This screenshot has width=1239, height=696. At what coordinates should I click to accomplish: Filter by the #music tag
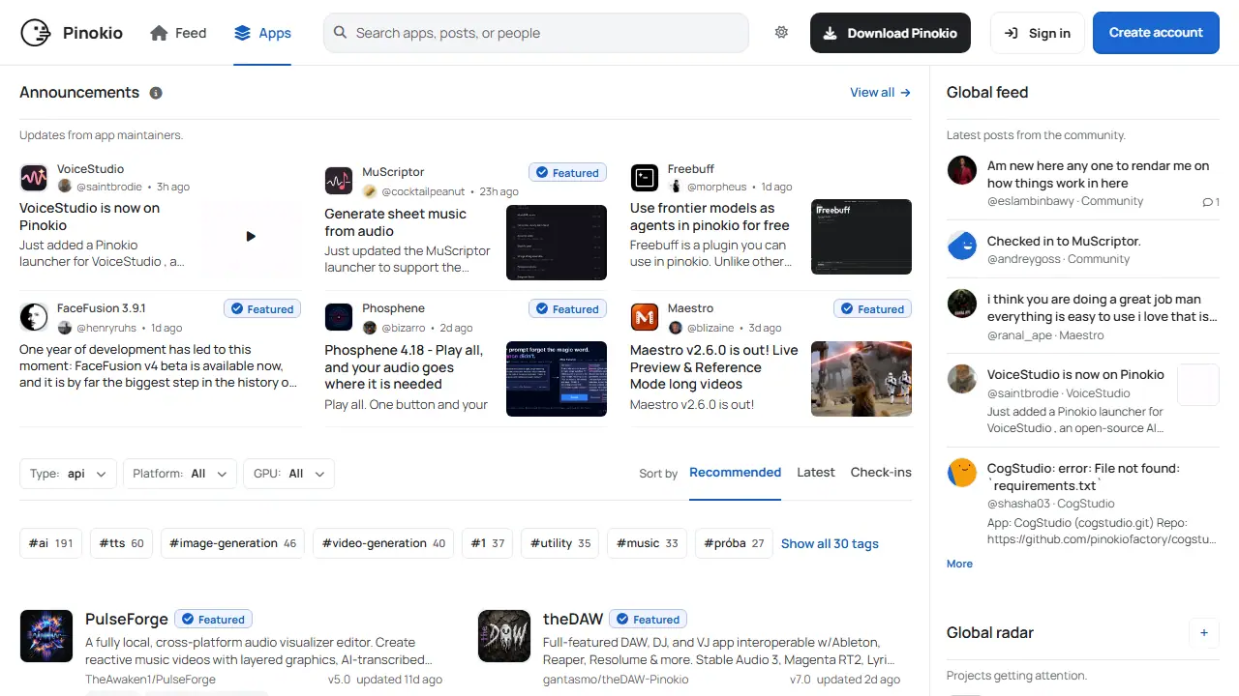coord(648,543)
